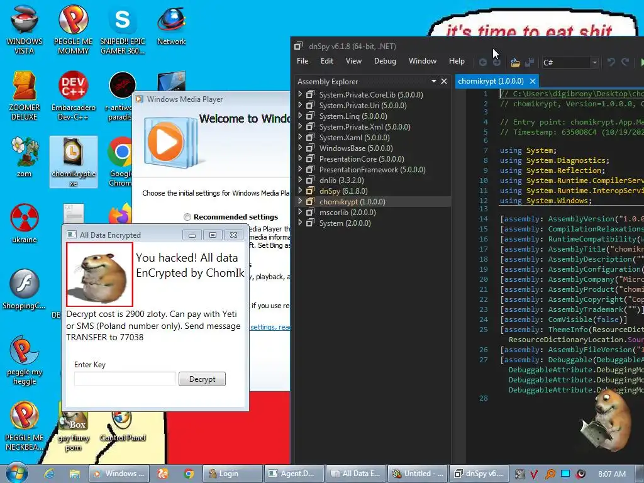The height and width of the screenshot is (483, 644).
Task: Click the Decrypt button
Action: click(x=202, y=379)
